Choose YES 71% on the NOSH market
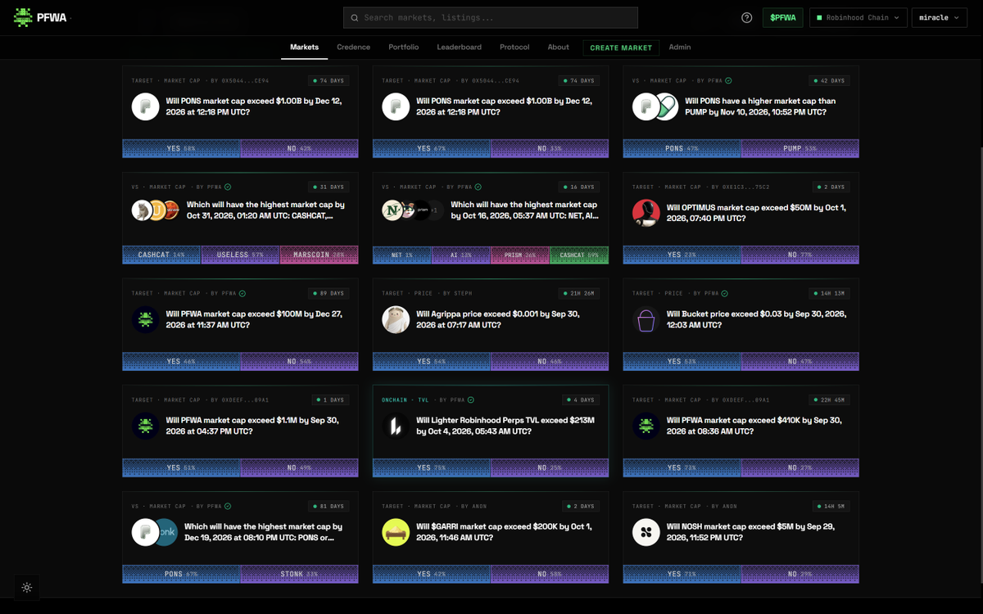 point(682,574)
